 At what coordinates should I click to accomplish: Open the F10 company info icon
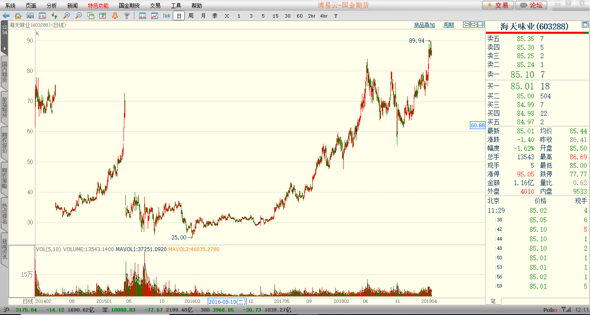click(42, 16)
